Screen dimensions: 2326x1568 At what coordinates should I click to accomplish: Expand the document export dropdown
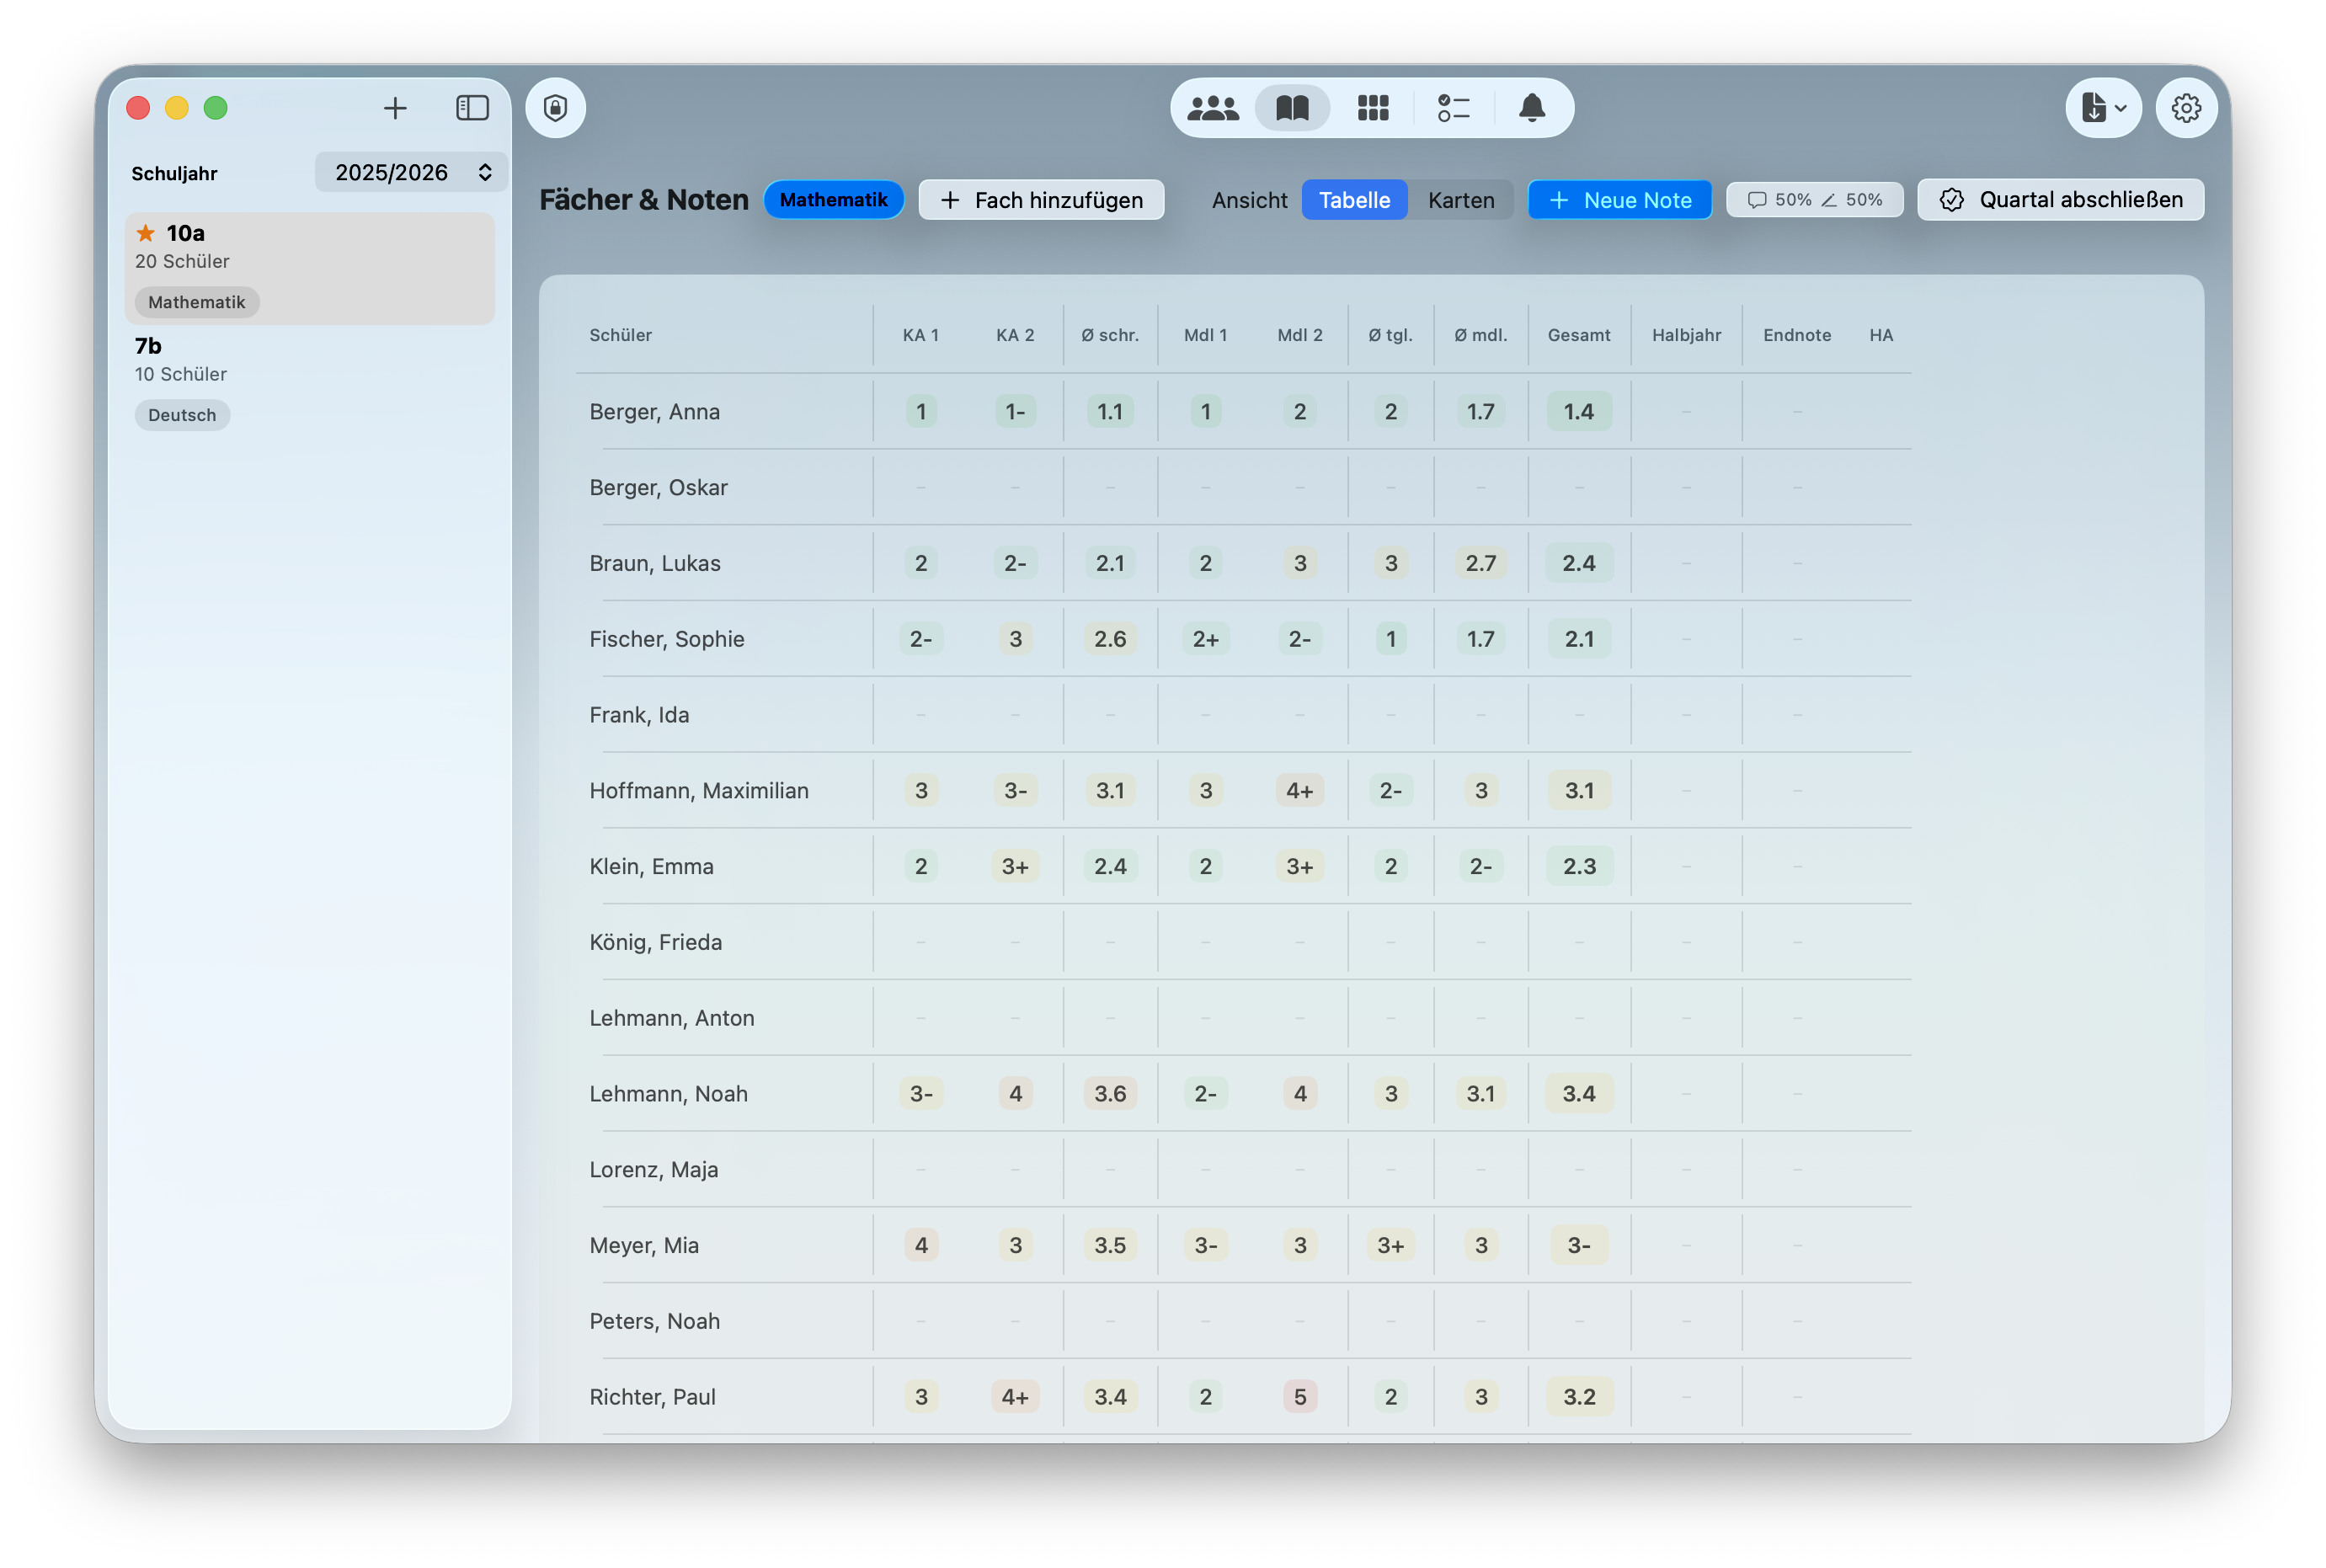(x=2103, y=108)
